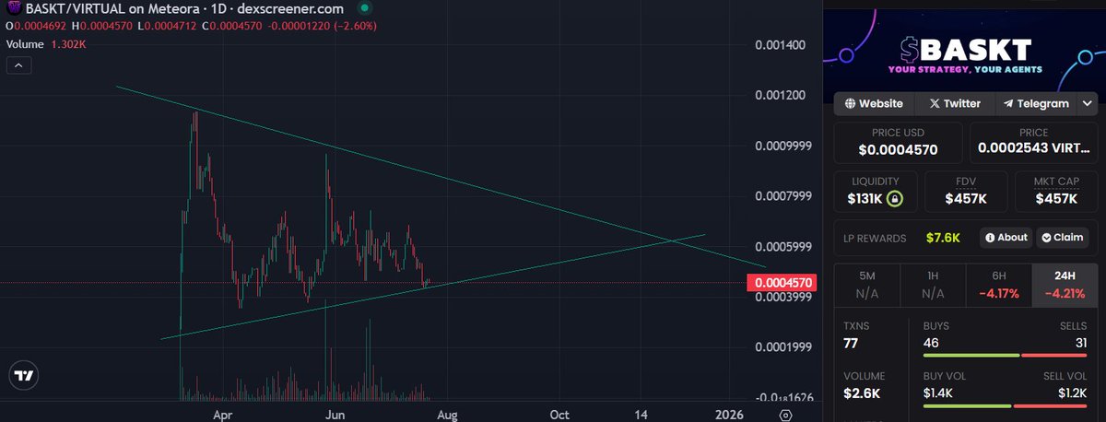Select the 24H timeframe tab

(1065, 287)
